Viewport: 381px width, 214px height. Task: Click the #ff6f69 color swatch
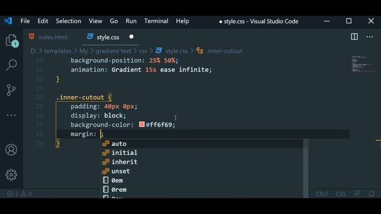click(142, 124)
